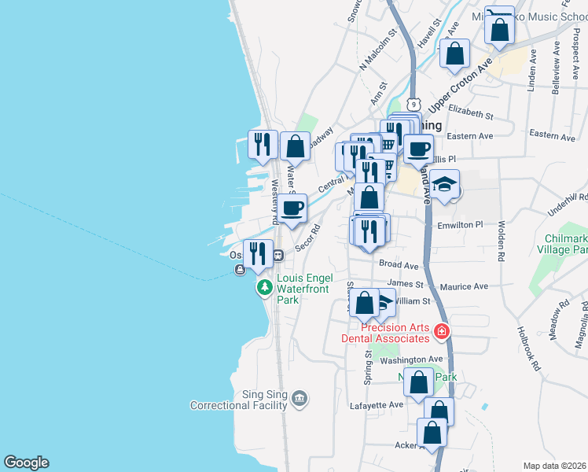Select the Maurice Ave street label
The height and width of the screenshot is (472, 588).
pos(464,286)
